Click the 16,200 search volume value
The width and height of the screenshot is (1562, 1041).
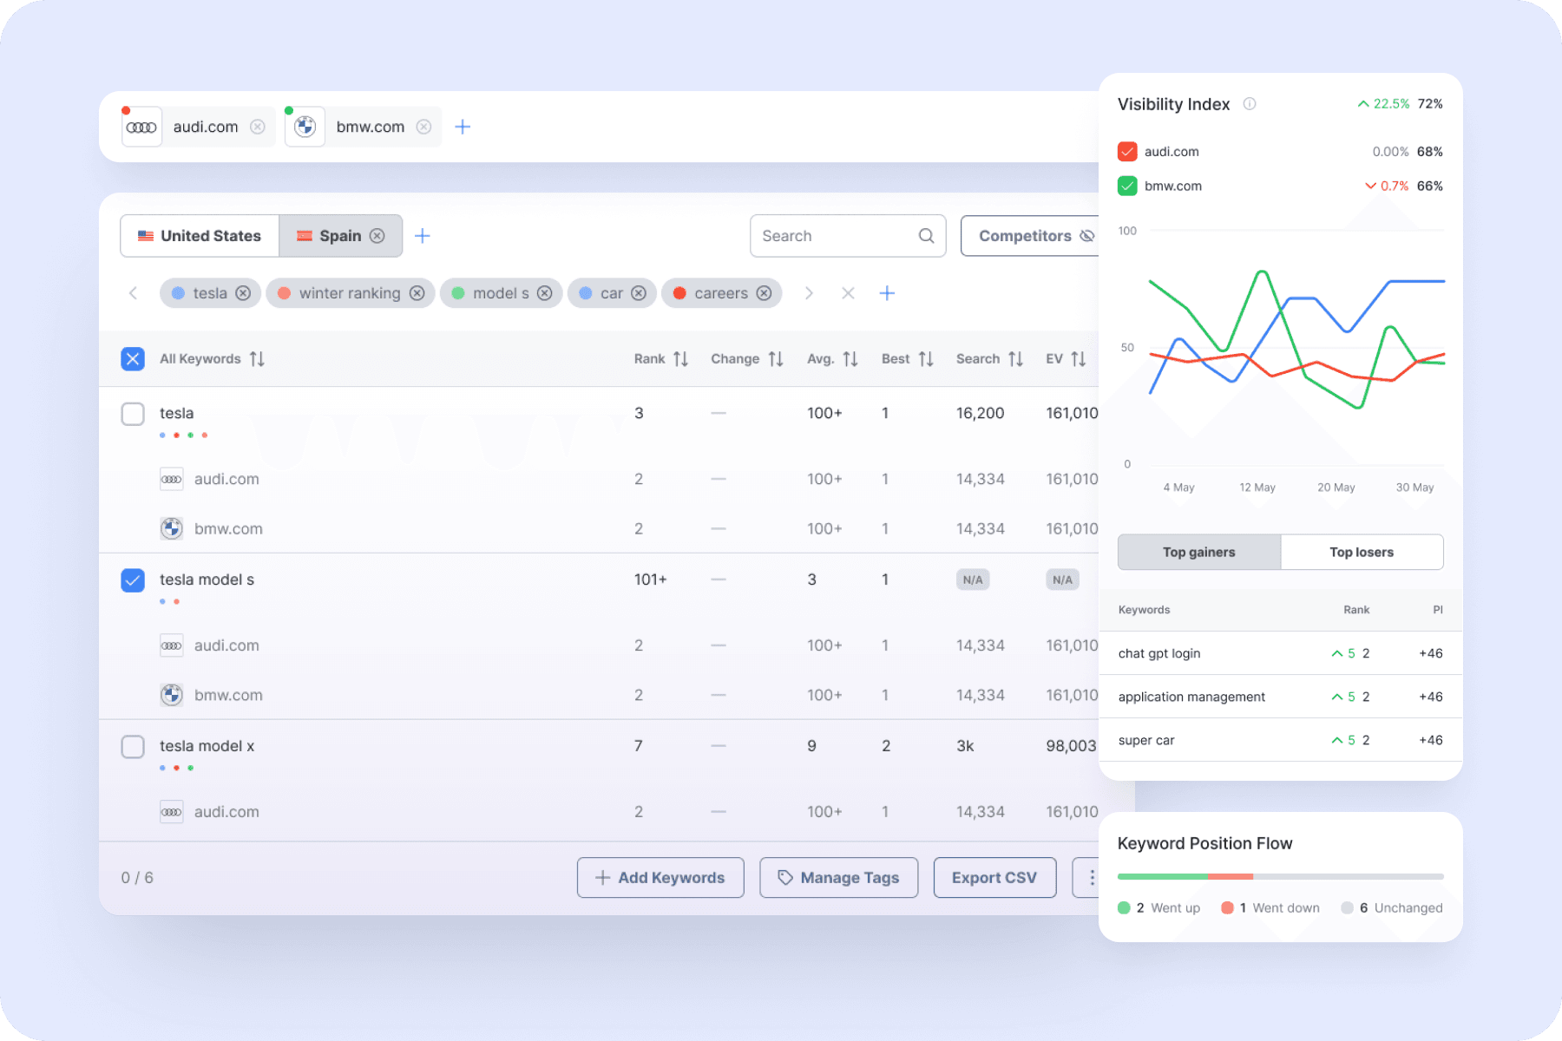(x=981, y=414)
